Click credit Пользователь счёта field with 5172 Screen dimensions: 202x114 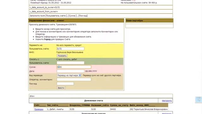pyautogui.click(x=70, y=49)
